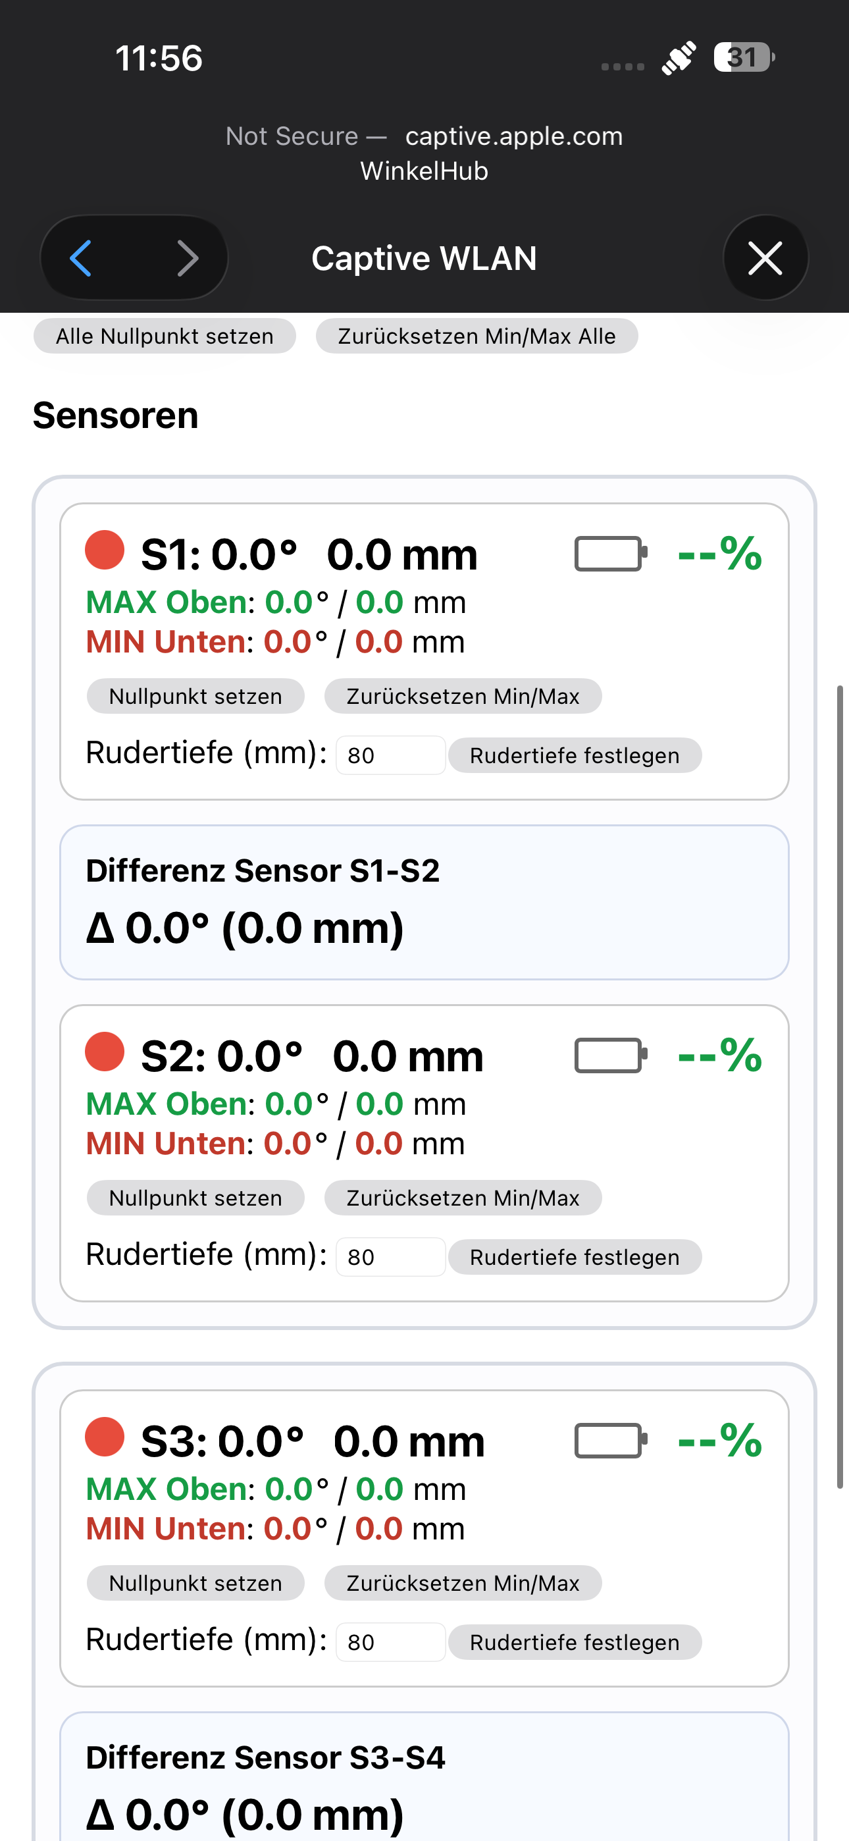Tap the back arrow in Captive WLAN bar
The image size is (849, 1841).
tap(81, 258)
